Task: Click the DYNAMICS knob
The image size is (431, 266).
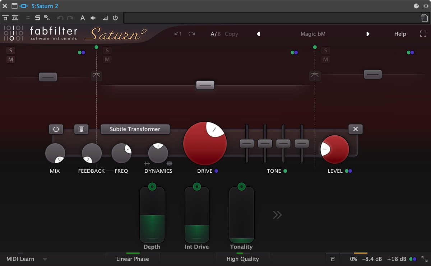Action: pyautogui.click(x=158, y=153)
